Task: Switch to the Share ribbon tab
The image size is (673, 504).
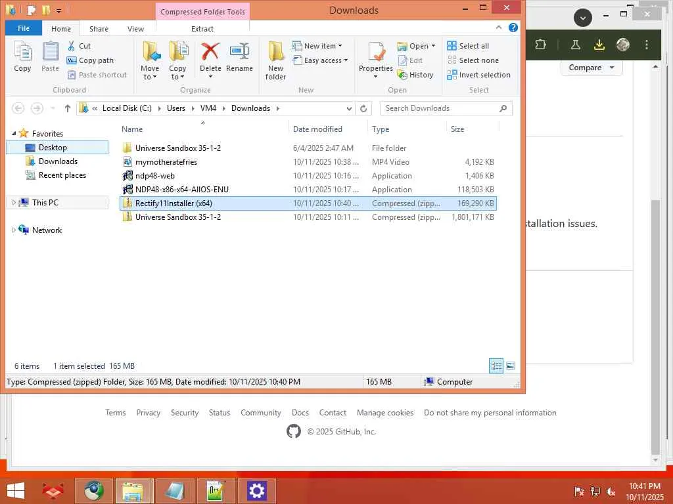Action: [99, 29]
